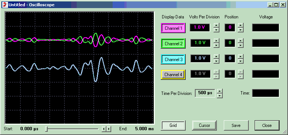The height and width of the screenshot is (135, 288).
Task: Increase the Time Per Division value
Action: pos(220,91)
